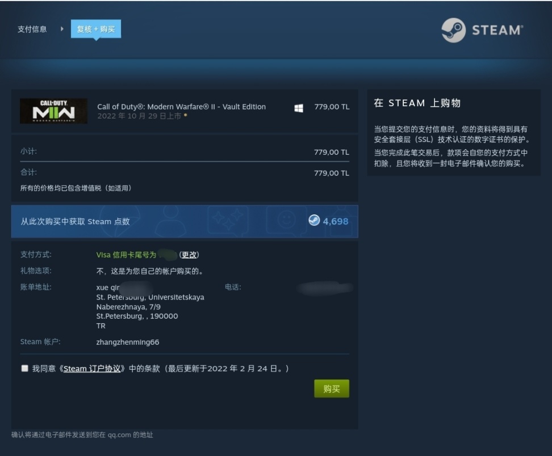Click the Windows platform icon
552x456 pixels.
point(299,108)
